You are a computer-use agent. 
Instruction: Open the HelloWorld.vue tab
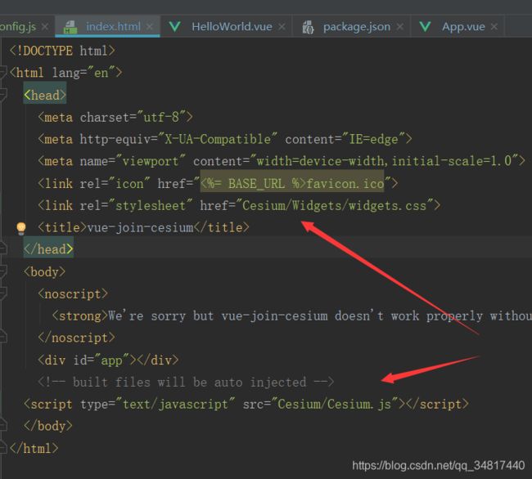click(x=232, y=26)
